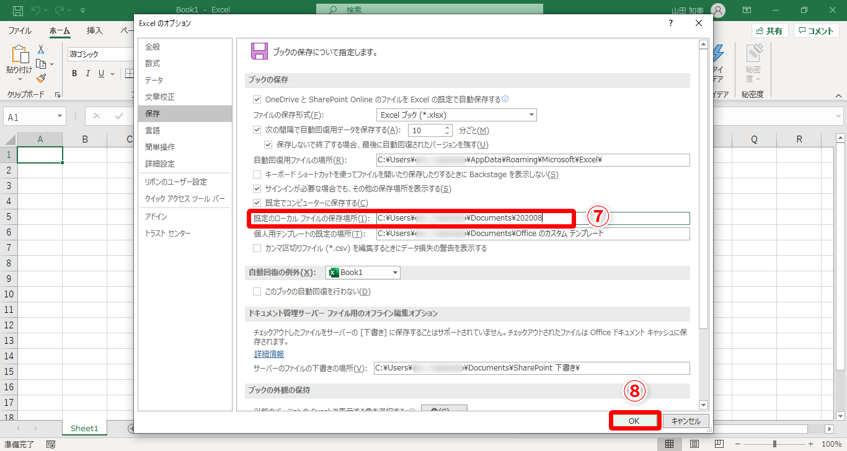
Task: Click the 共有 share button
Action: (769, 31)
